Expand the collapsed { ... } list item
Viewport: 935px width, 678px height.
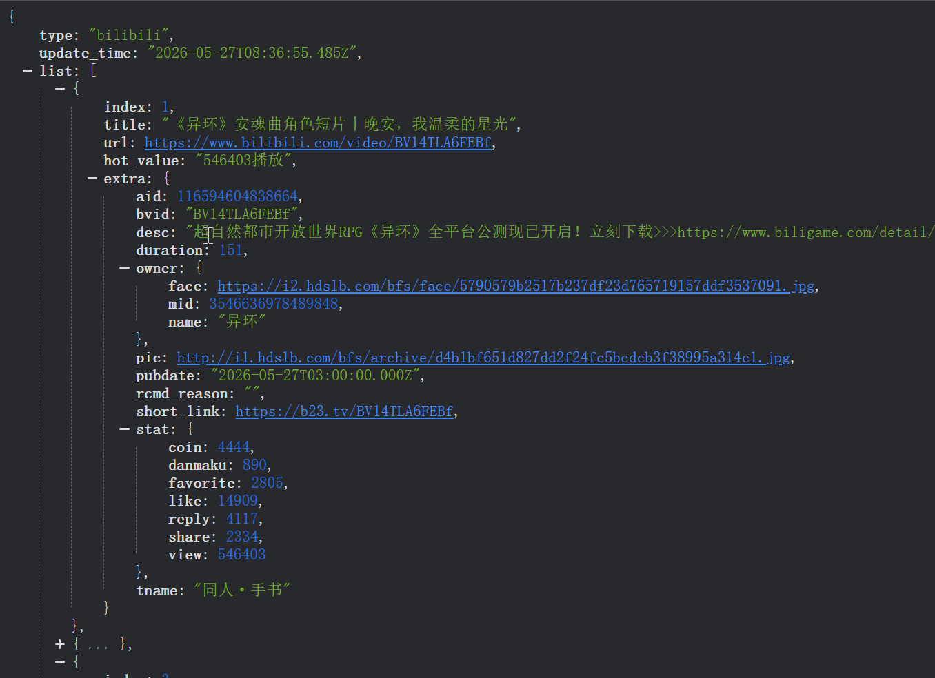(x=60, y=644)
